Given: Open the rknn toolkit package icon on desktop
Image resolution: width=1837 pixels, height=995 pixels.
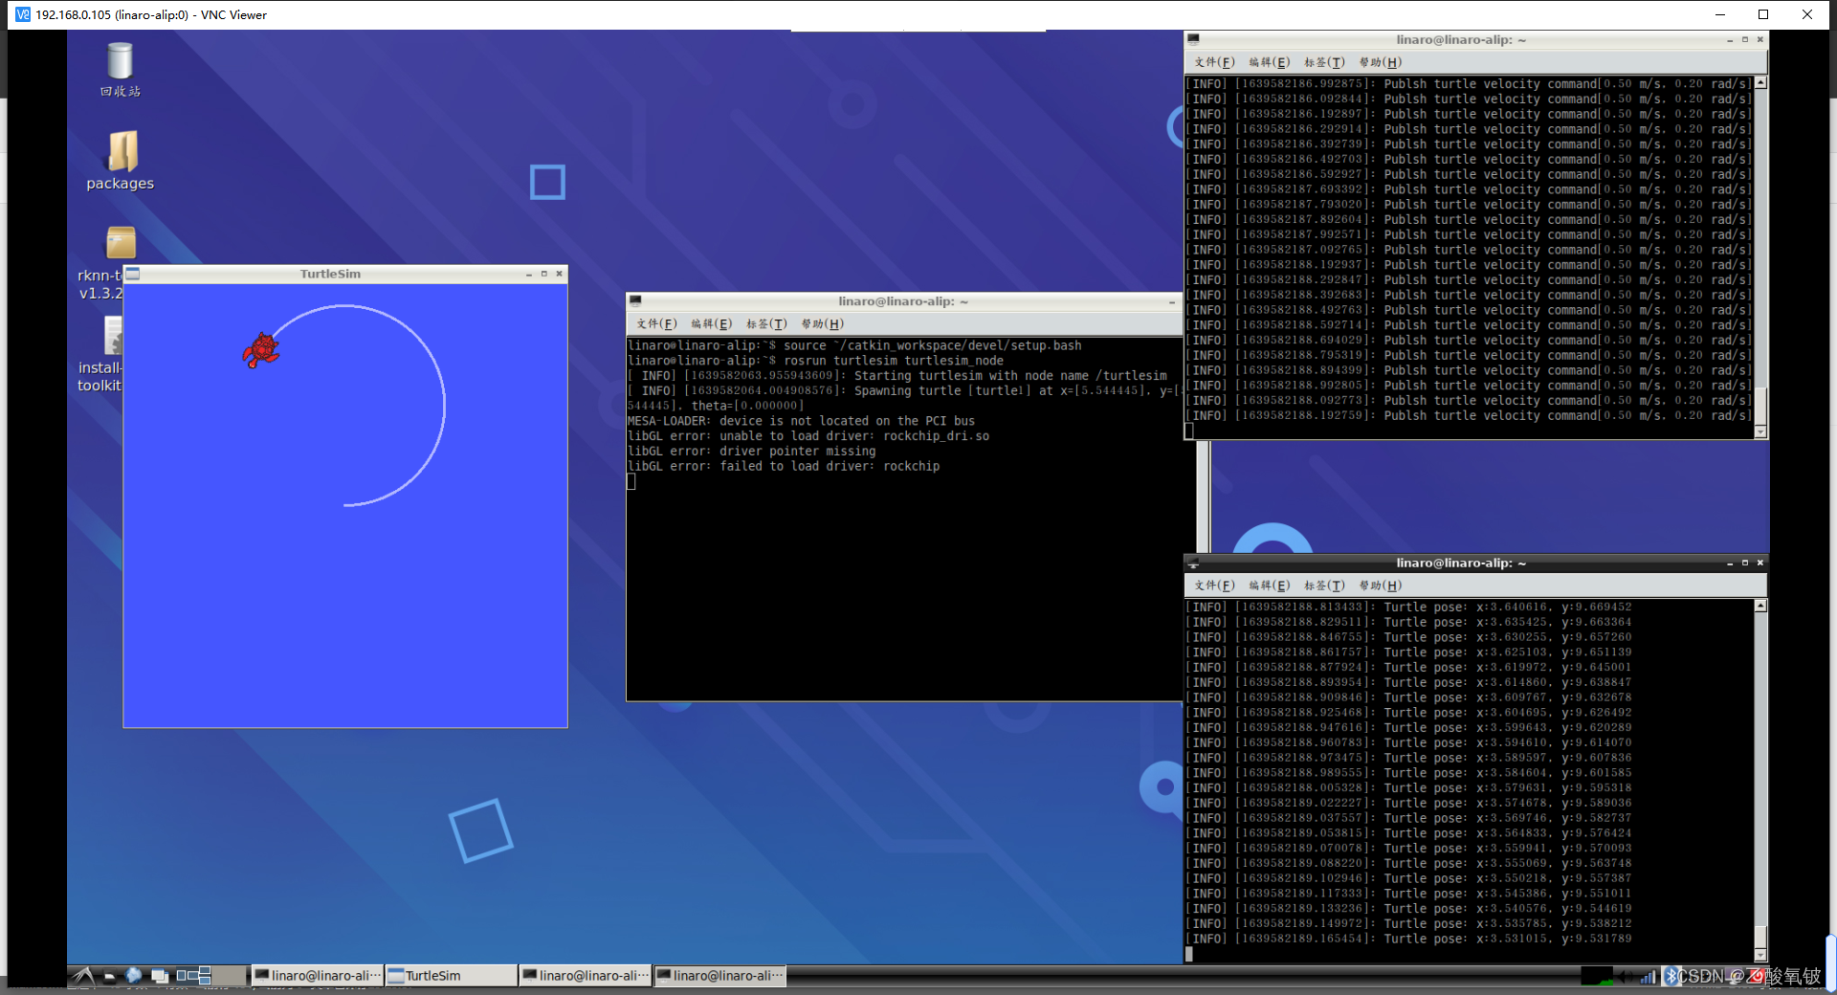Looking at the screenshot, I should coord(120,243).
